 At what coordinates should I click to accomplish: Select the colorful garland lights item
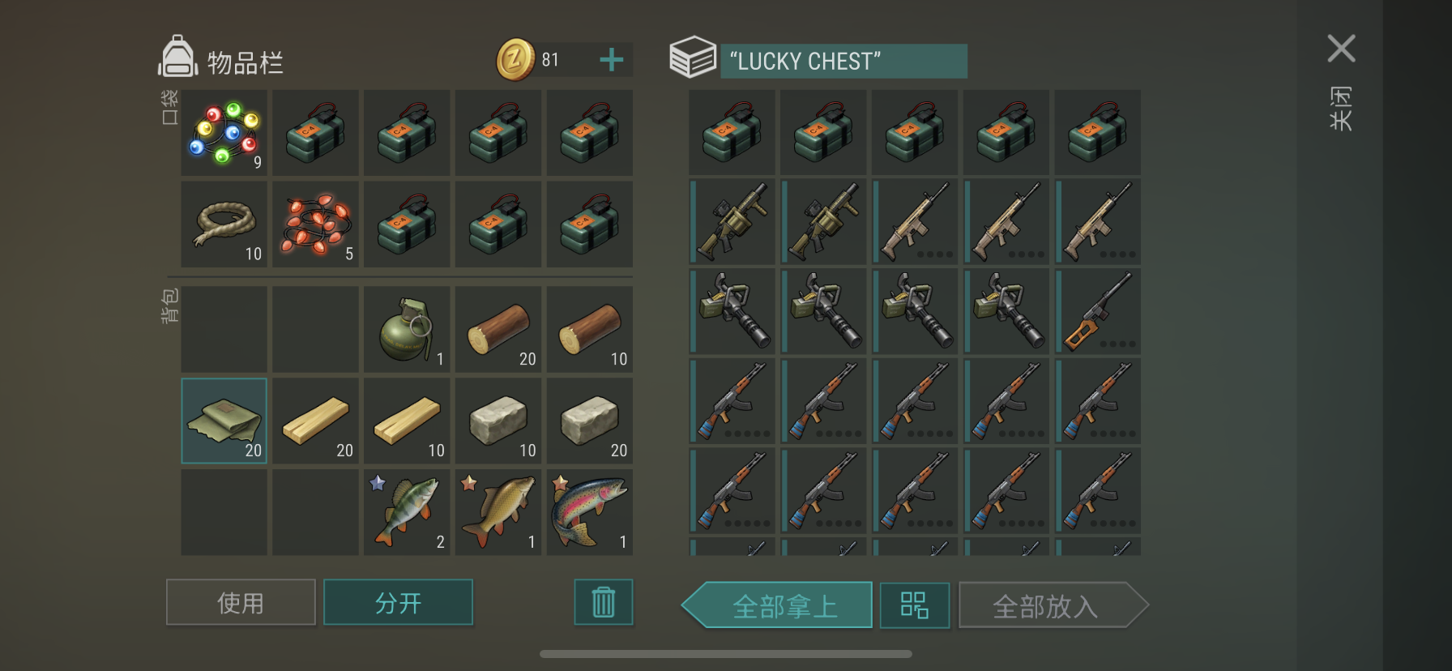[224, 133]
